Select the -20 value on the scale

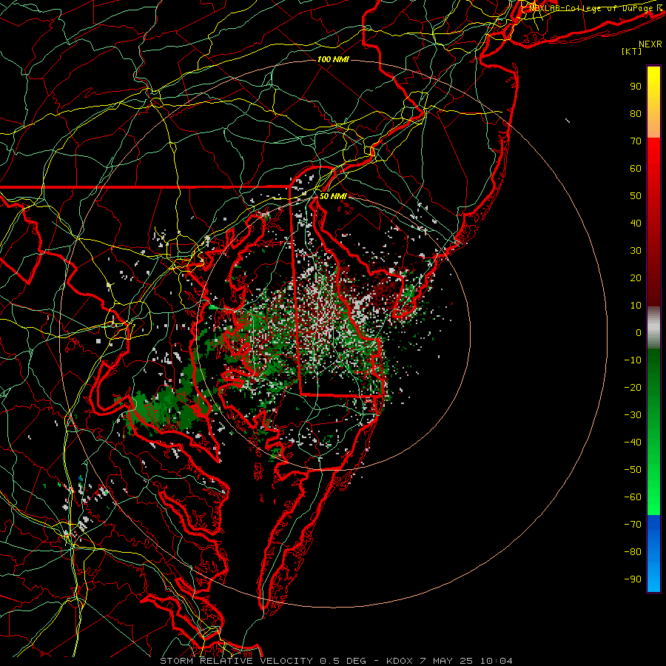click(633, 388)
